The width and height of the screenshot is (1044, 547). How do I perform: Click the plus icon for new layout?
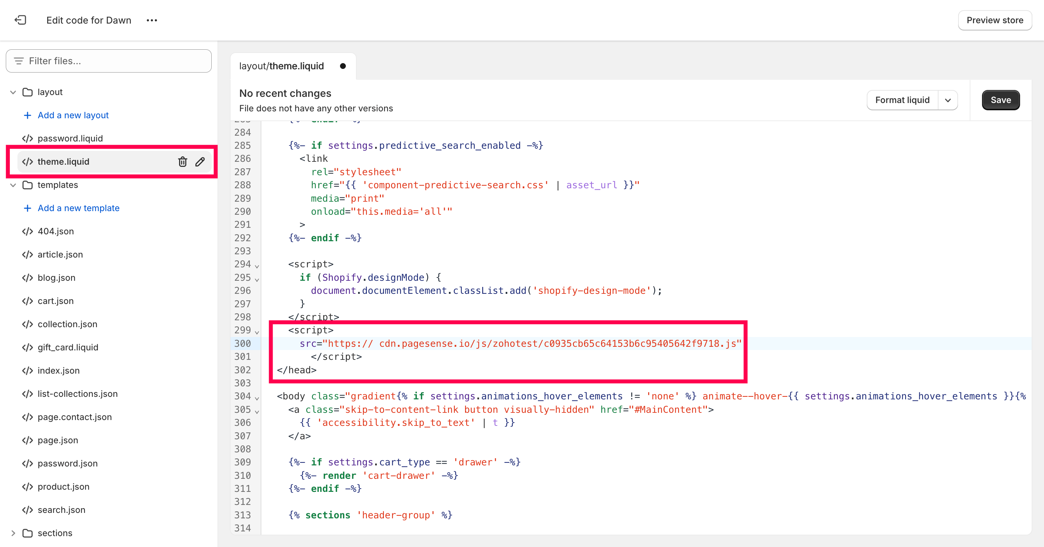coord(27,115)
